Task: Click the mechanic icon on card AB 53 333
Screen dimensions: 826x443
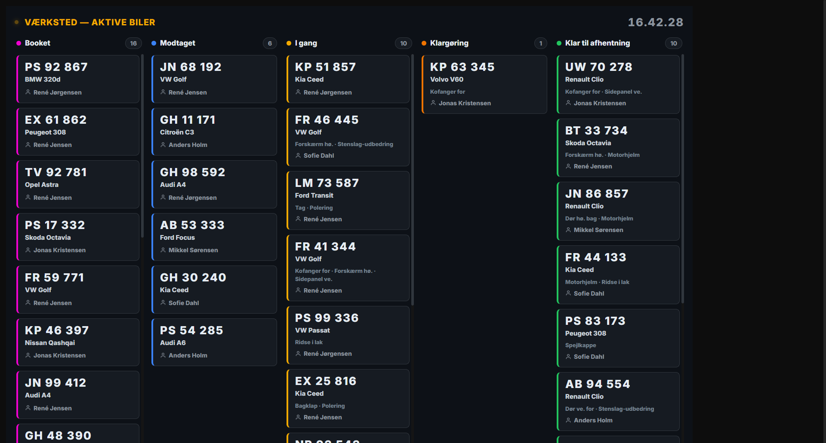Action: coord(163,250)
